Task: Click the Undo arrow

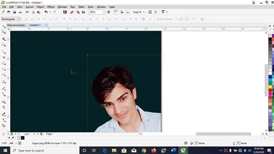Action: [x=46, y=12]
